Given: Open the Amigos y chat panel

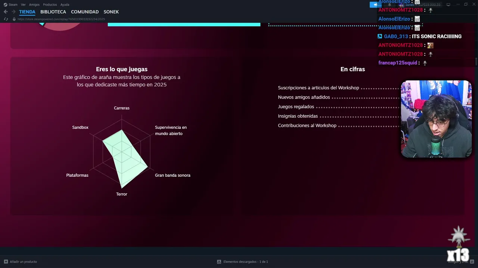Looking at the screenshot, I should [x=458, y=262].
